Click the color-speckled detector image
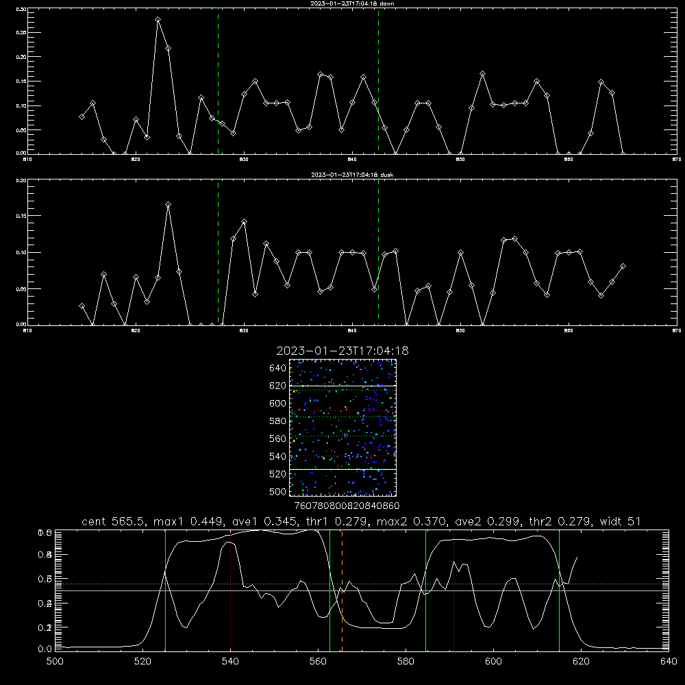Screen dimensions: 685x685 tap(343, 427)
